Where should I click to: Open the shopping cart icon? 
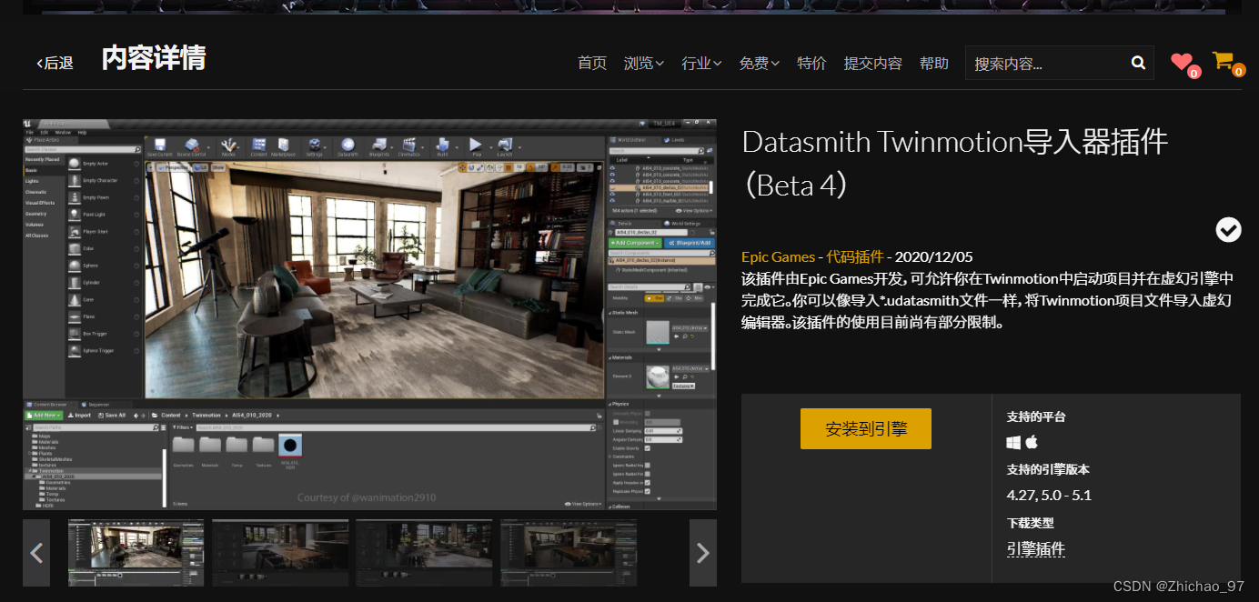tap(1224, 61)
